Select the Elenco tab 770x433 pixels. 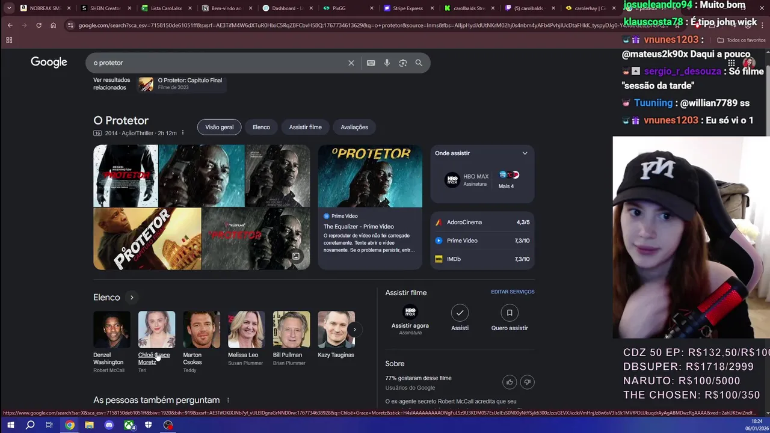click(261, 127)
